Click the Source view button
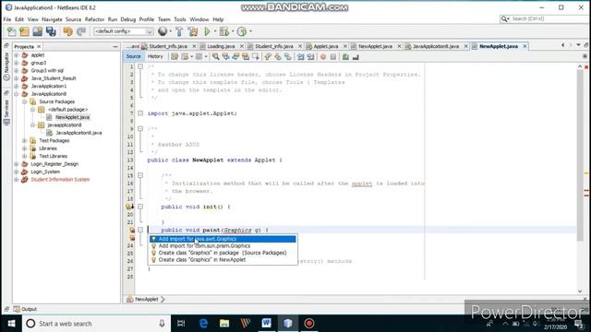The image size is (591, 332). coord(133,56)
